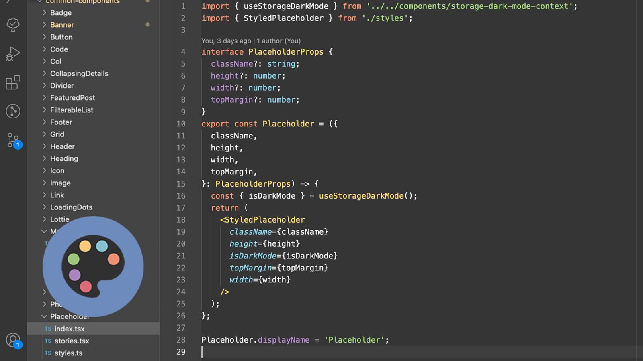The width and height of the screenshot is (643, 361).
Task: Click 'PlaceholderProps' in interface declaration
Action: pyautogui.click(x=286, y=52)
